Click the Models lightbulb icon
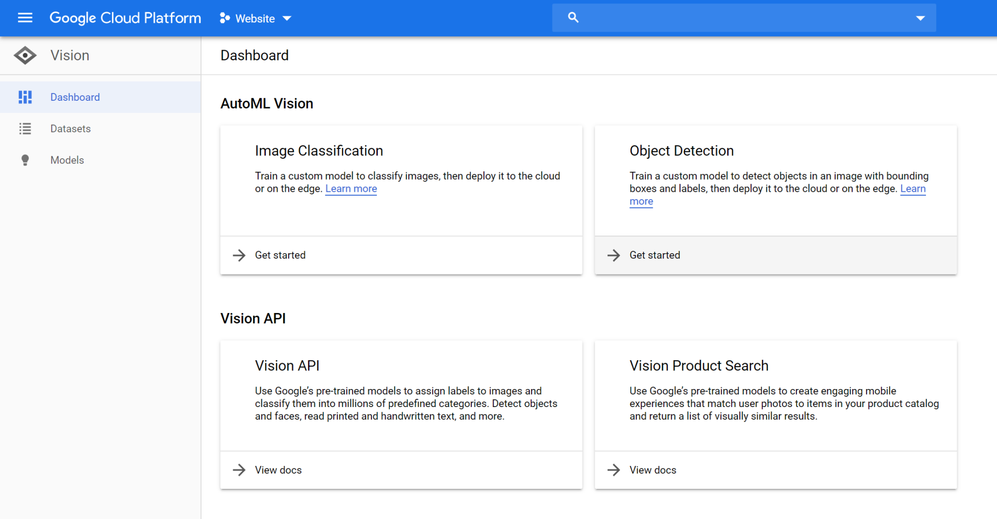The image size is (997, 519). (25, 160)
